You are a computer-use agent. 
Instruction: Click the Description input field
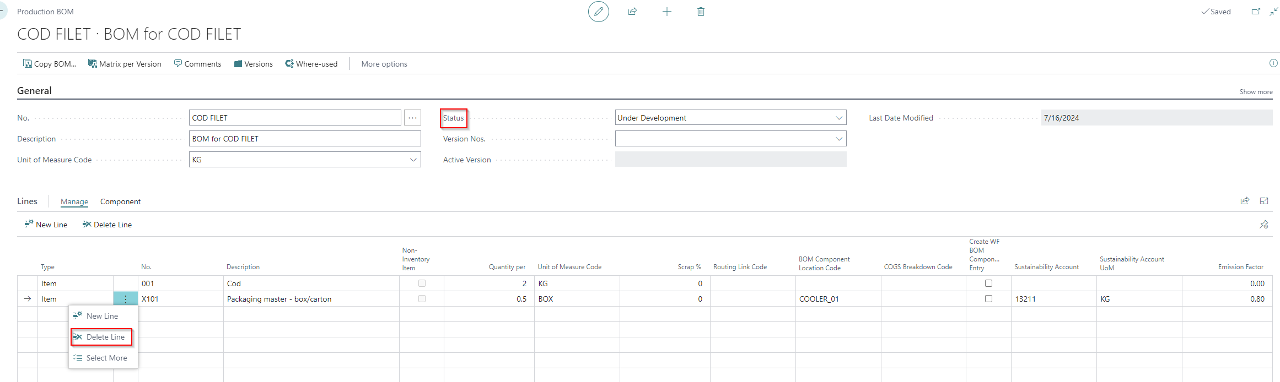[304, 139]
